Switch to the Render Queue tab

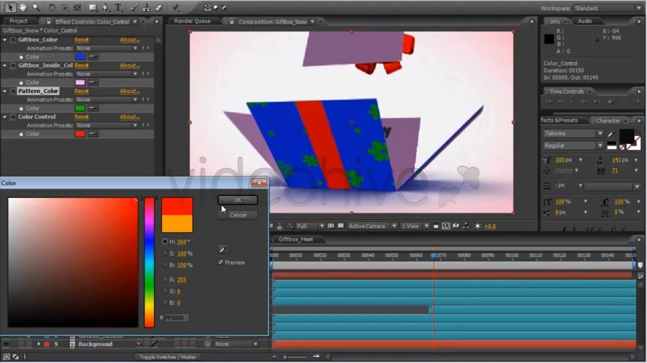coord(192,21)
